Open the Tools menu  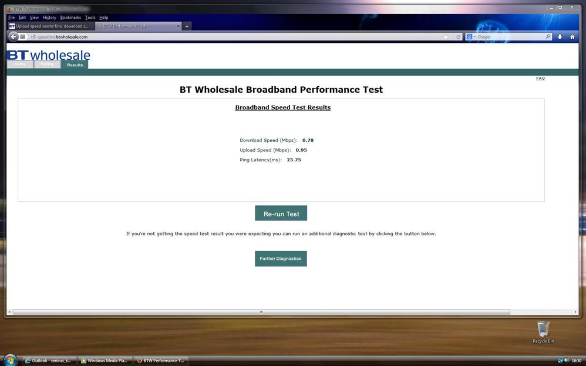point(90,18)
